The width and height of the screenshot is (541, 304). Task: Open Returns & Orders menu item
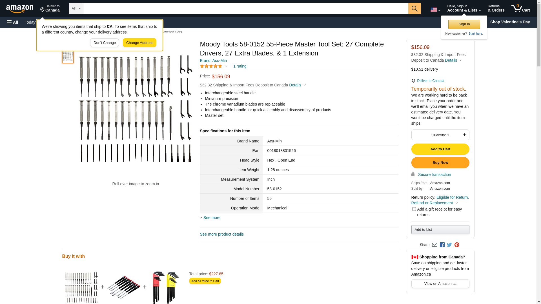496,8
